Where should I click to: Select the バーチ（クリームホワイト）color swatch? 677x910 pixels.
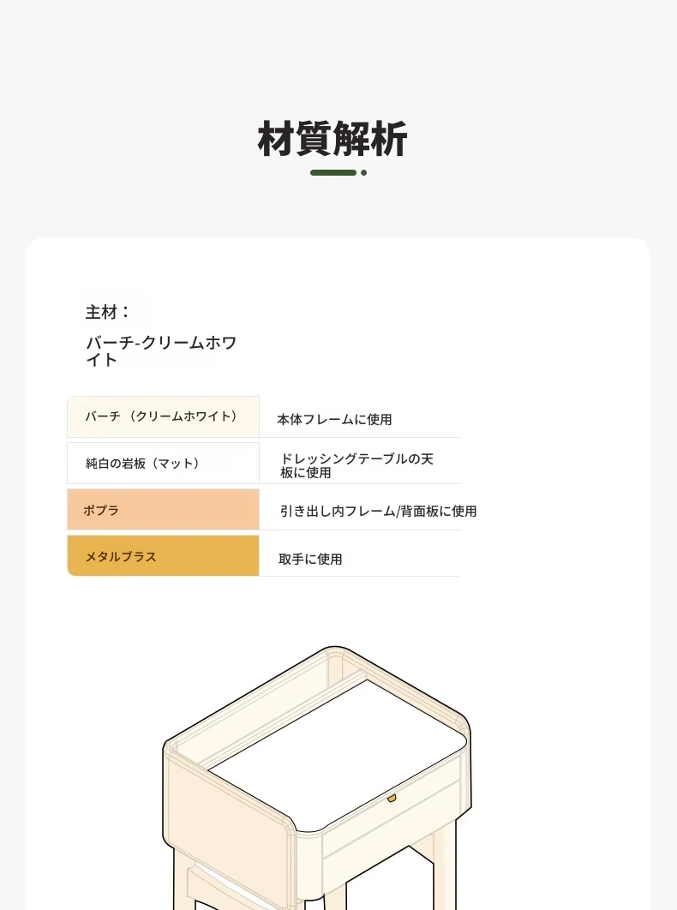tap(163, 416)
